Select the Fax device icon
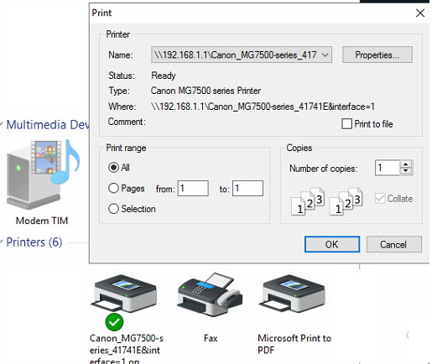Screen dimensions: 437x364 point(210,294)
